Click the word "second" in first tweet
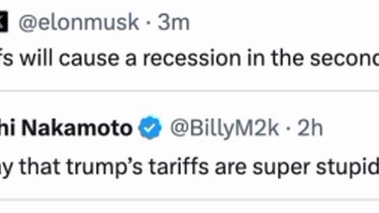Image resolution: width=379 pixels, height=213 pixels. (345, 58)
